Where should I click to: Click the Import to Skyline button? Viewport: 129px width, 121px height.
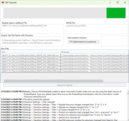[x=65, y=85]
